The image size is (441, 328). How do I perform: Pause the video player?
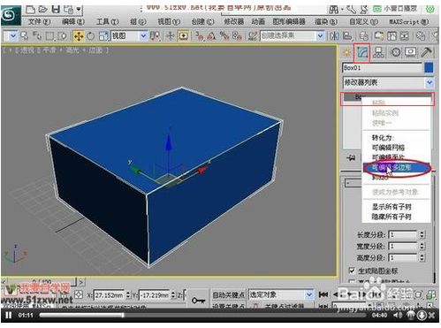(9, 316)
